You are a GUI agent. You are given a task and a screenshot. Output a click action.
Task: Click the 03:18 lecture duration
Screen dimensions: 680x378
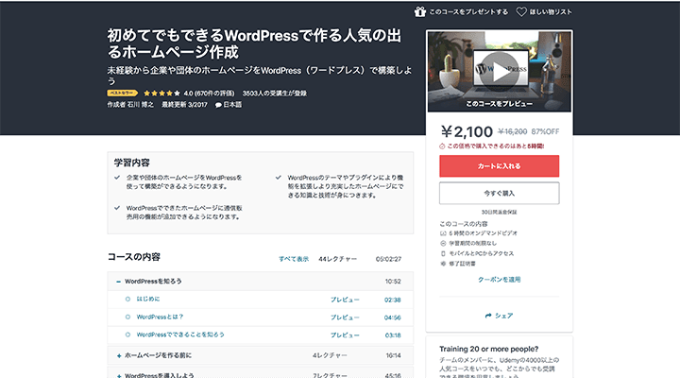[393, 335]
